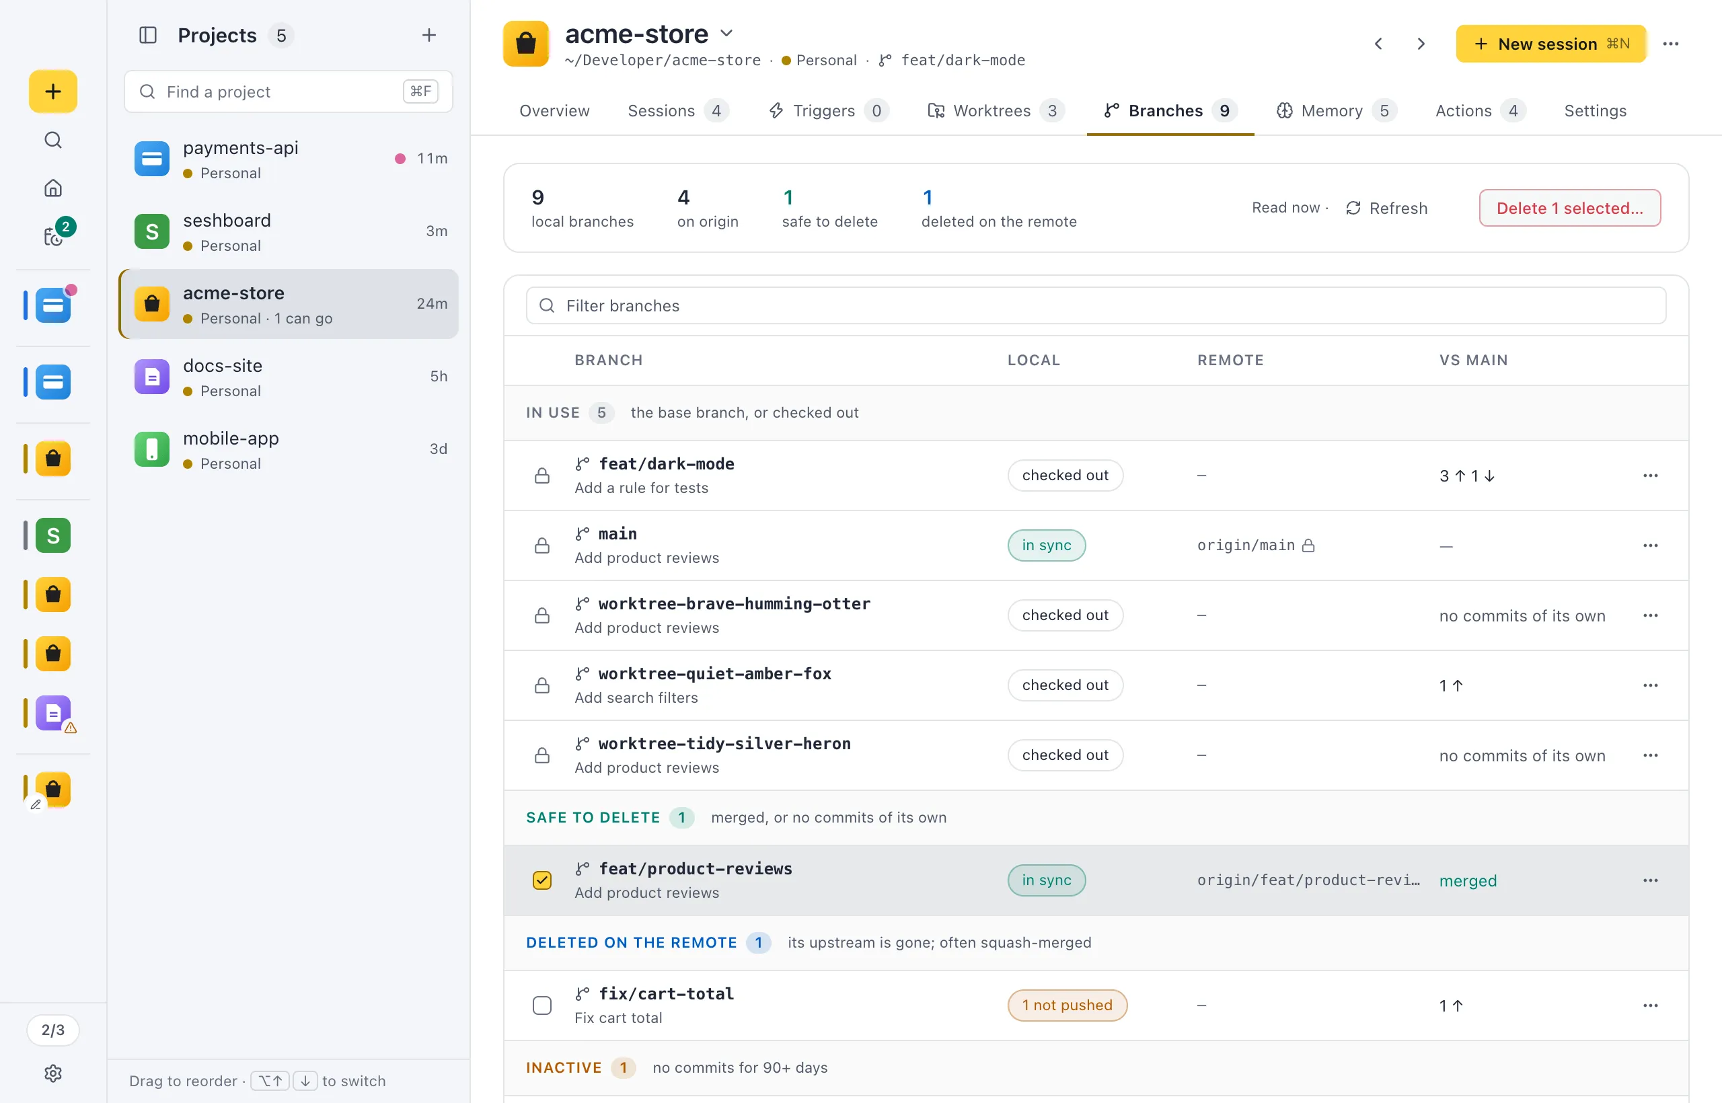Click the New session button
The height and width of the screenshot is (1103, 1722).
(1550, 44)
